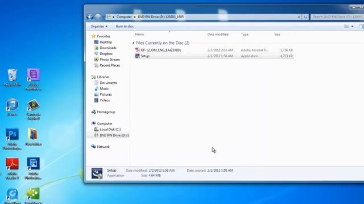Sort files by the Name column header
The height and width of the screenshot is (204, 364).
point(139,34)
